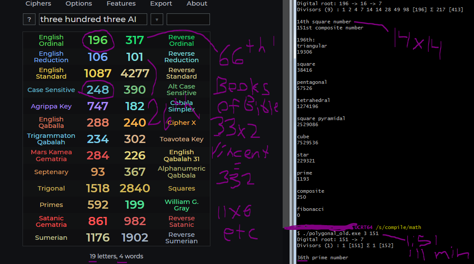Click the terminal window vertical scrollbar
The image size is (474, 264).
click(295, 132)
